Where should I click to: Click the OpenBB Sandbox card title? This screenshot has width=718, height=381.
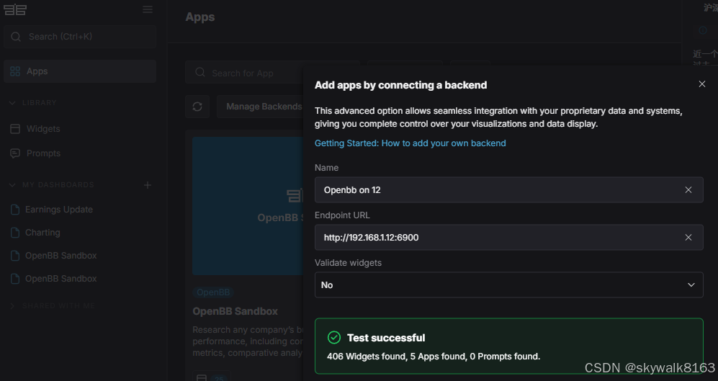[235, 311]
